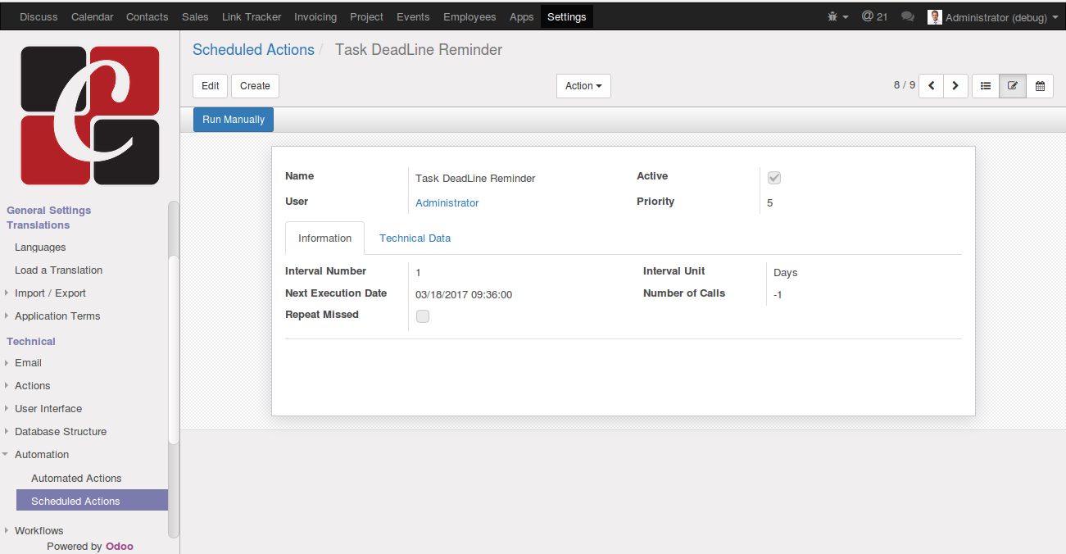Screen dimensions: 1066x554
Task: Open the debug bug icon menu
Action: click(x=837, y=16)
